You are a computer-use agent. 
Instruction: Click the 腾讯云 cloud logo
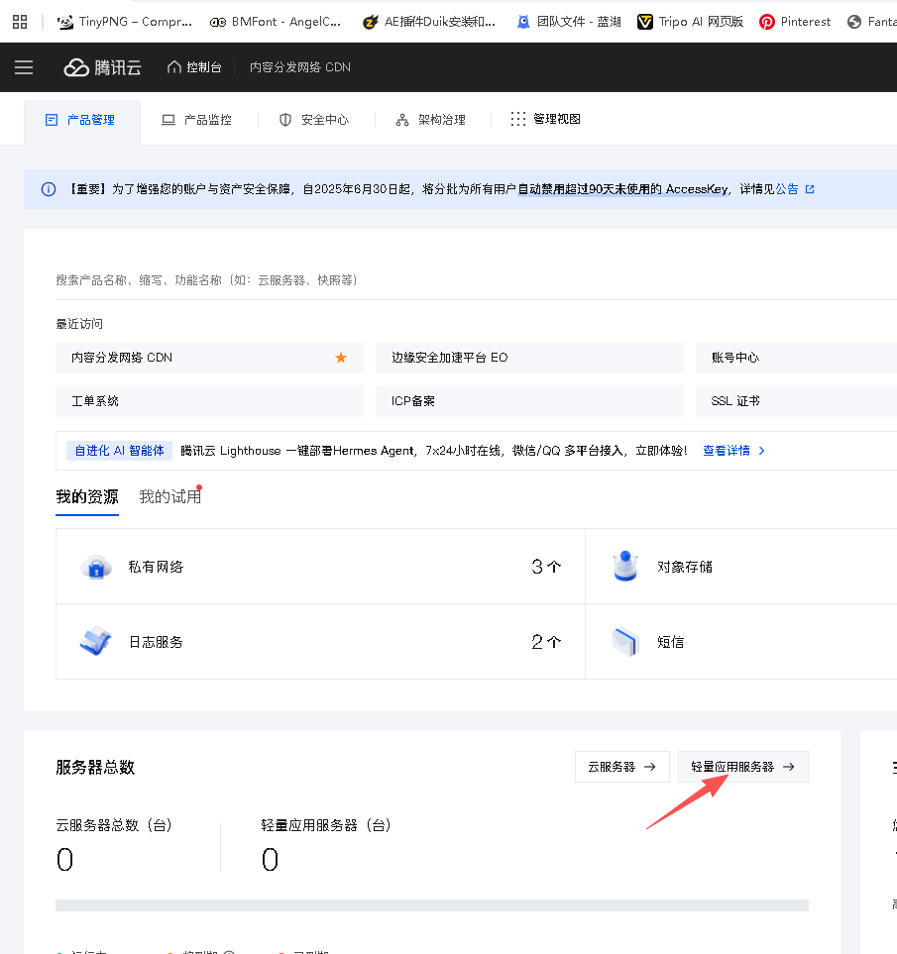(103, 67)
